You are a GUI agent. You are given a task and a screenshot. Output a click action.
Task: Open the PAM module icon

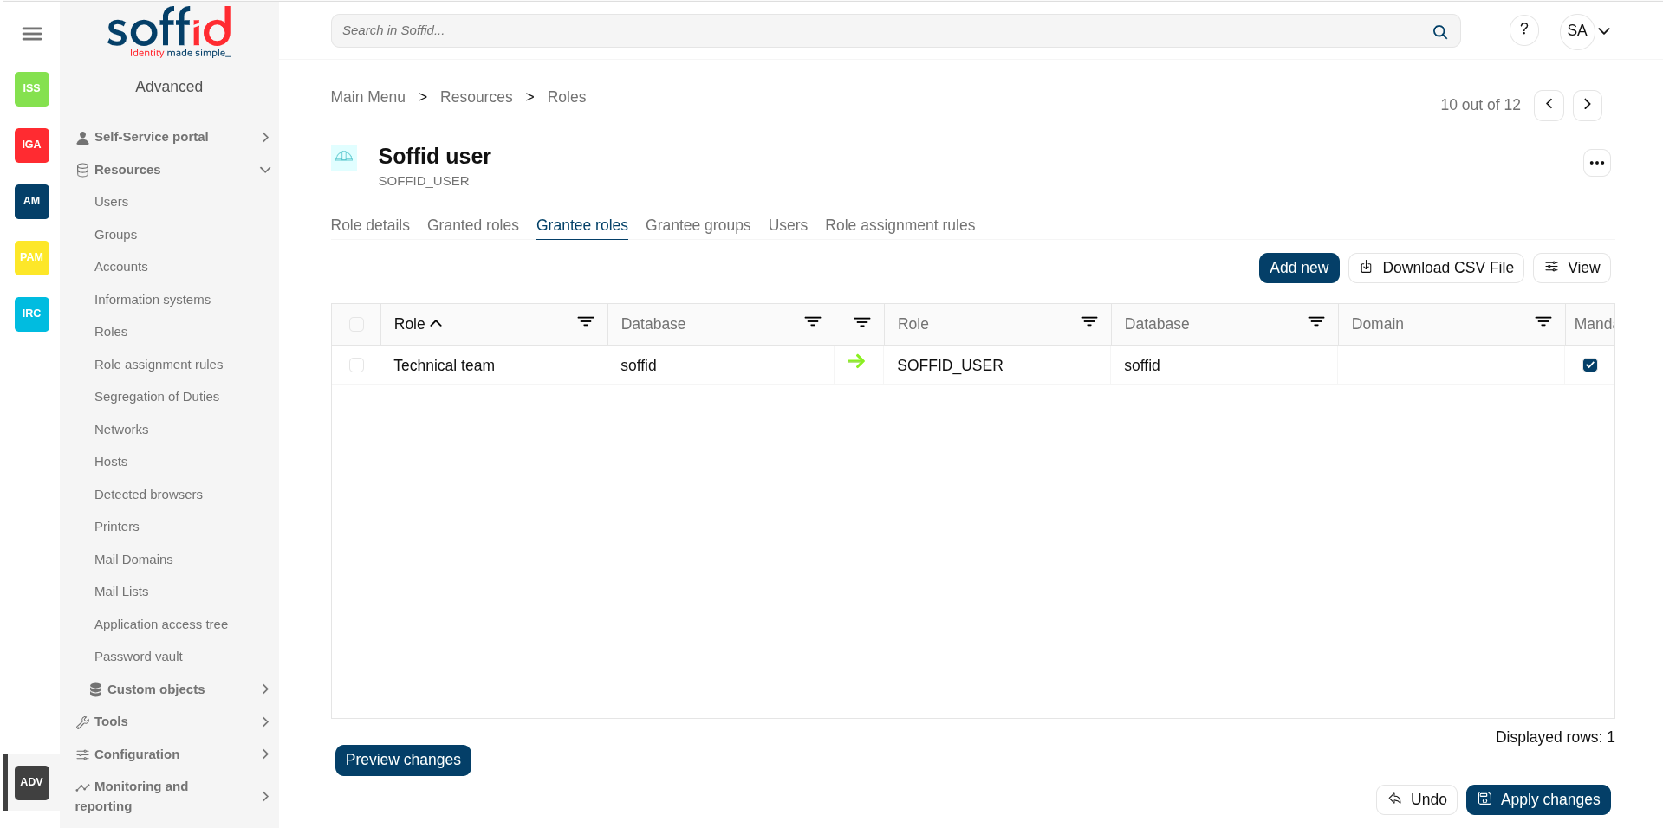(32, 257)
